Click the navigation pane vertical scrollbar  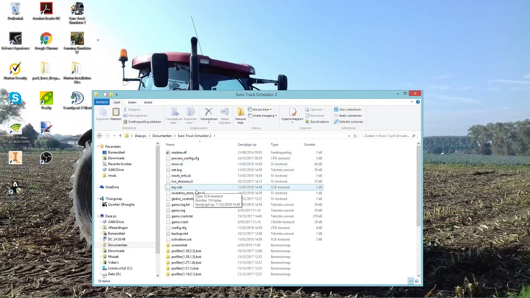point(157,199)
